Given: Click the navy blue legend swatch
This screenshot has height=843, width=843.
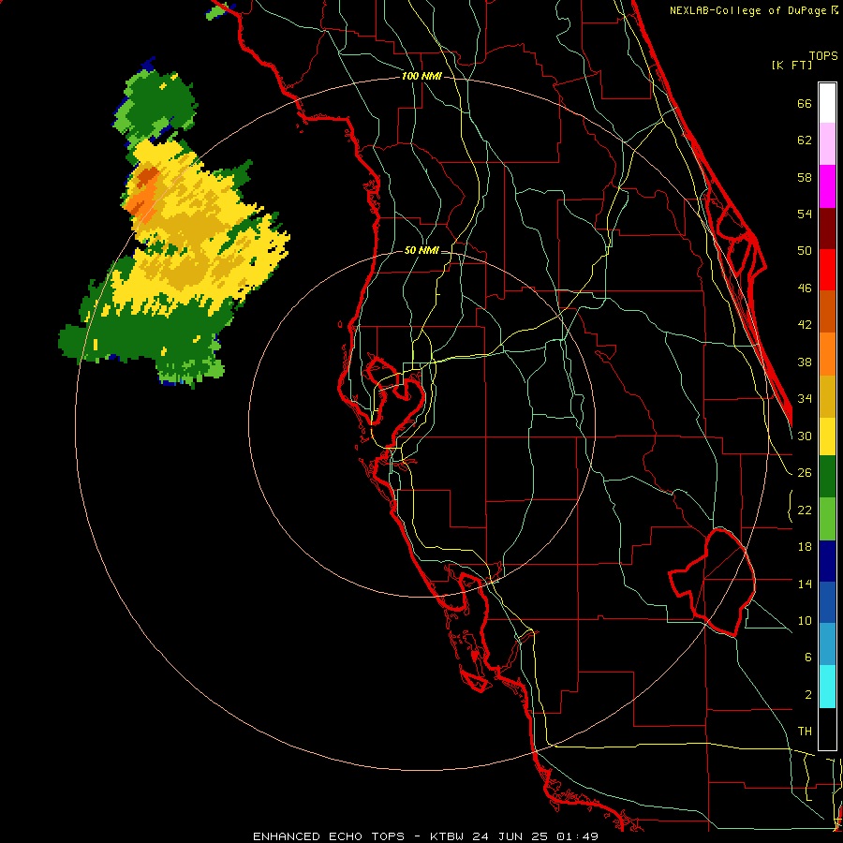Looking at the screenshot, I should click(827, 561).
